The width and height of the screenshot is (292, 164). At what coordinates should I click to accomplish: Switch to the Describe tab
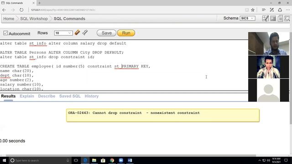(x=47, y=96)
